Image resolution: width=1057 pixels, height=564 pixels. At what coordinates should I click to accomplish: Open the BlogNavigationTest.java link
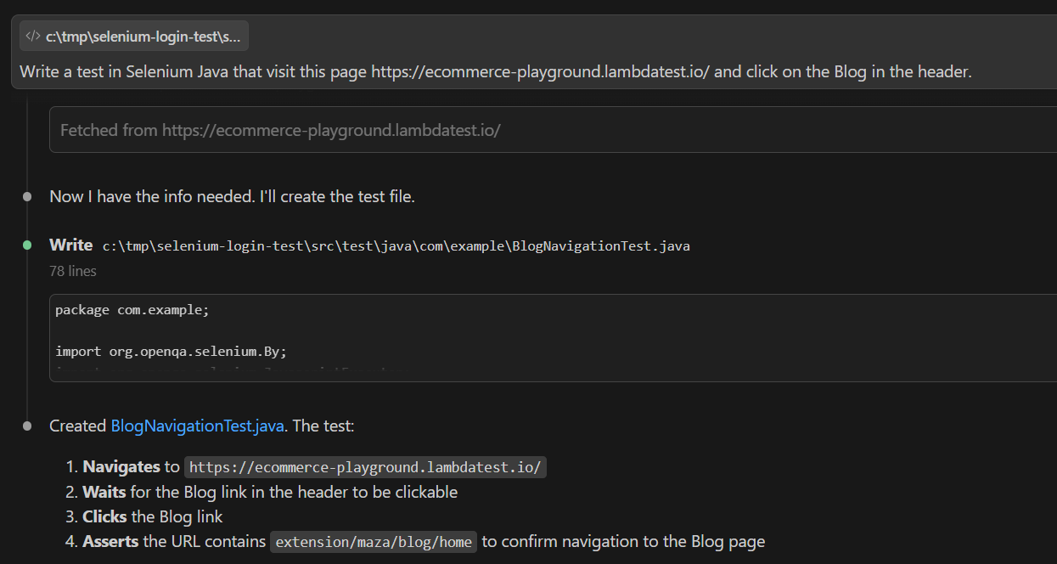(x=197, y=426)
